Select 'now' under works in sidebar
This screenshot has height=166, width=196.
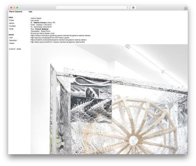(x=11, y=38)
